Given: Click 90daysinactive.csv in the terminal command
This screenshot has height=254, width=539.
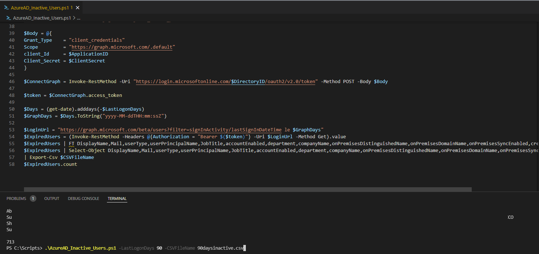Looking at the screenshot, I should pyautogui.click(x=220, y=248).
